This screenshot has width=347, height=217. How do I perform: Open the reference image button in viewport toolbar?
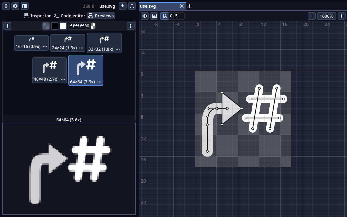(x=154, y=16)
